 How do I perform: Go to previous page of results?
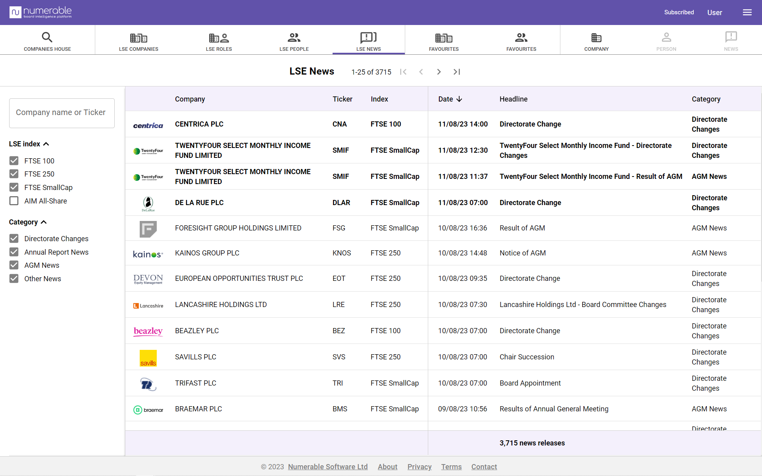421,72
